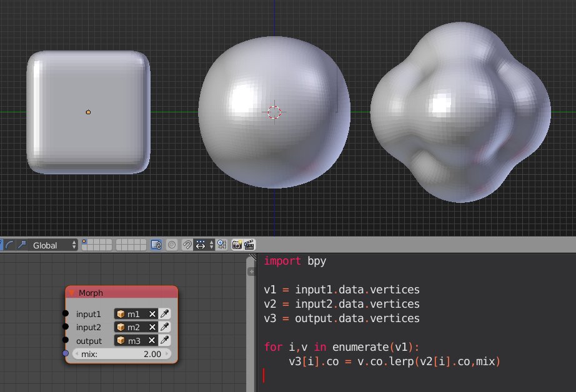The image size is (576, 392).
Task: Click the blue mix socket dot
Action: (66, 353)
